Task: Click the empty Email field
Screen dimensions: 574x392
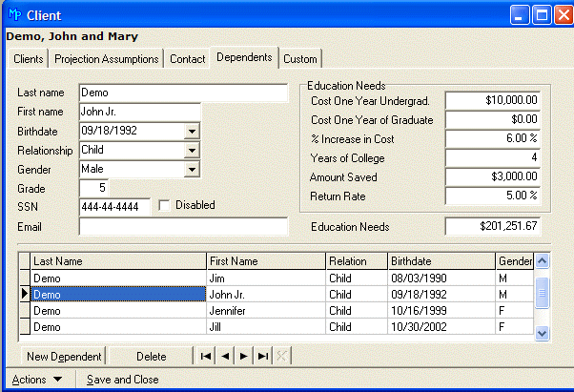Action: tap(183, 227)
